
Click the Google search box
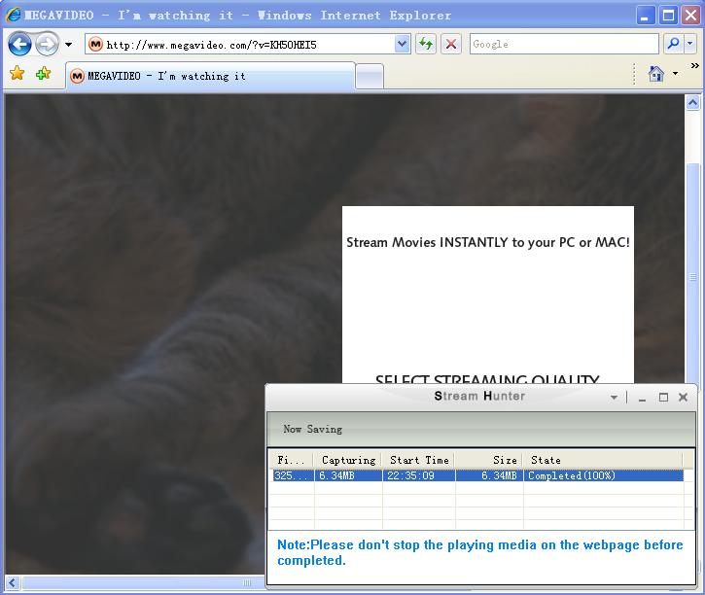pyautogui.click(x=564, y=44)
